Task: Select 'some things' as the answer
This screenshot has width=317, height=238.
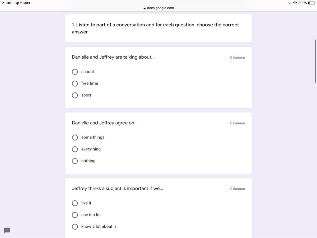Action: click(75, 138)
